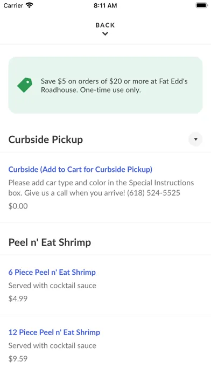Tap the $0.00 Curbside price
The height and width of the screenshot is (375, 211).
(18, 206)
